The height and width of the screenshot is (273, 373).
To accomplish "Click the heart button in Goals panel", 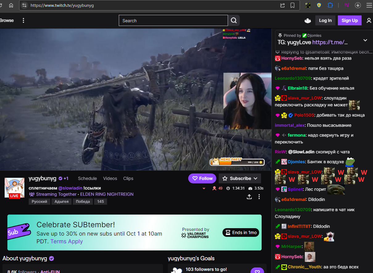I will [257, 271].
